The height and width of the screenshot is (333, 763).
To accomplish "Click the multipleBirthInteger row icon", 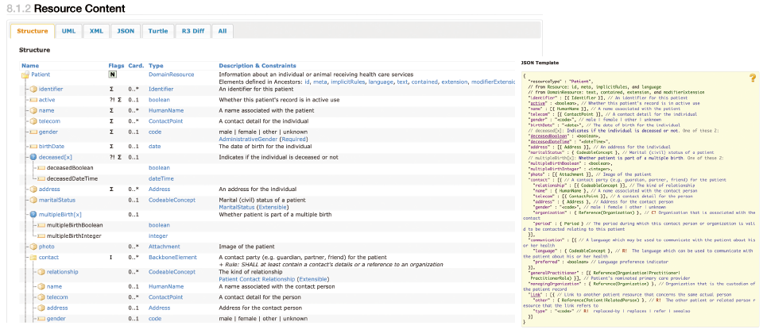I will [41, 236].
